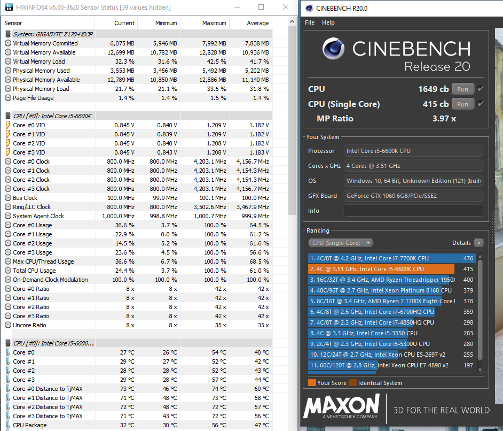Expand ranking Details arrow button

point(478,243)
